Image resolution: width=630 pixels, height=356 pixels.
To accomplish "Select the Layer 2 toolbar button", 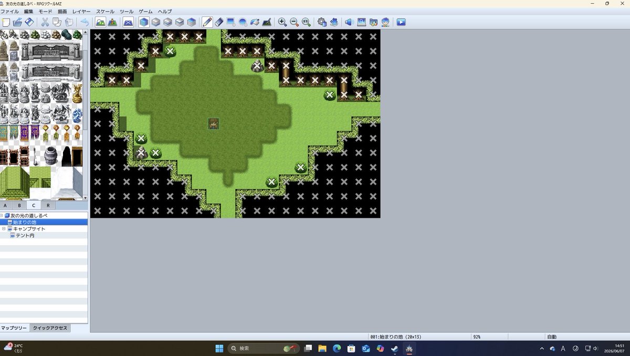I will 167,22.
